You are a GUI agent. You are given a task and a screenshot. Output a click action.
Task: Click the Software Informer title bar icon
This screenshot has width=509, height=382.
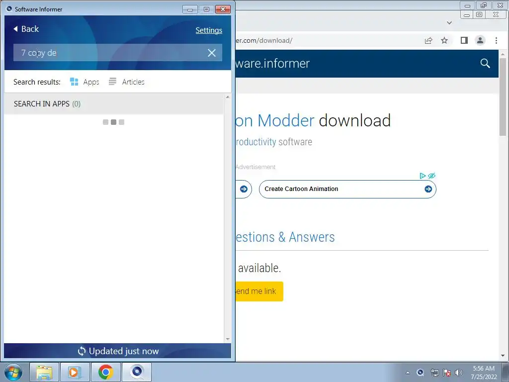9,9
